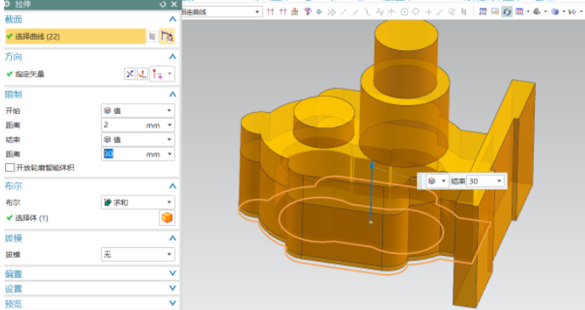
Task: Collapse the 限制 section
Action: tap(172, 94)
